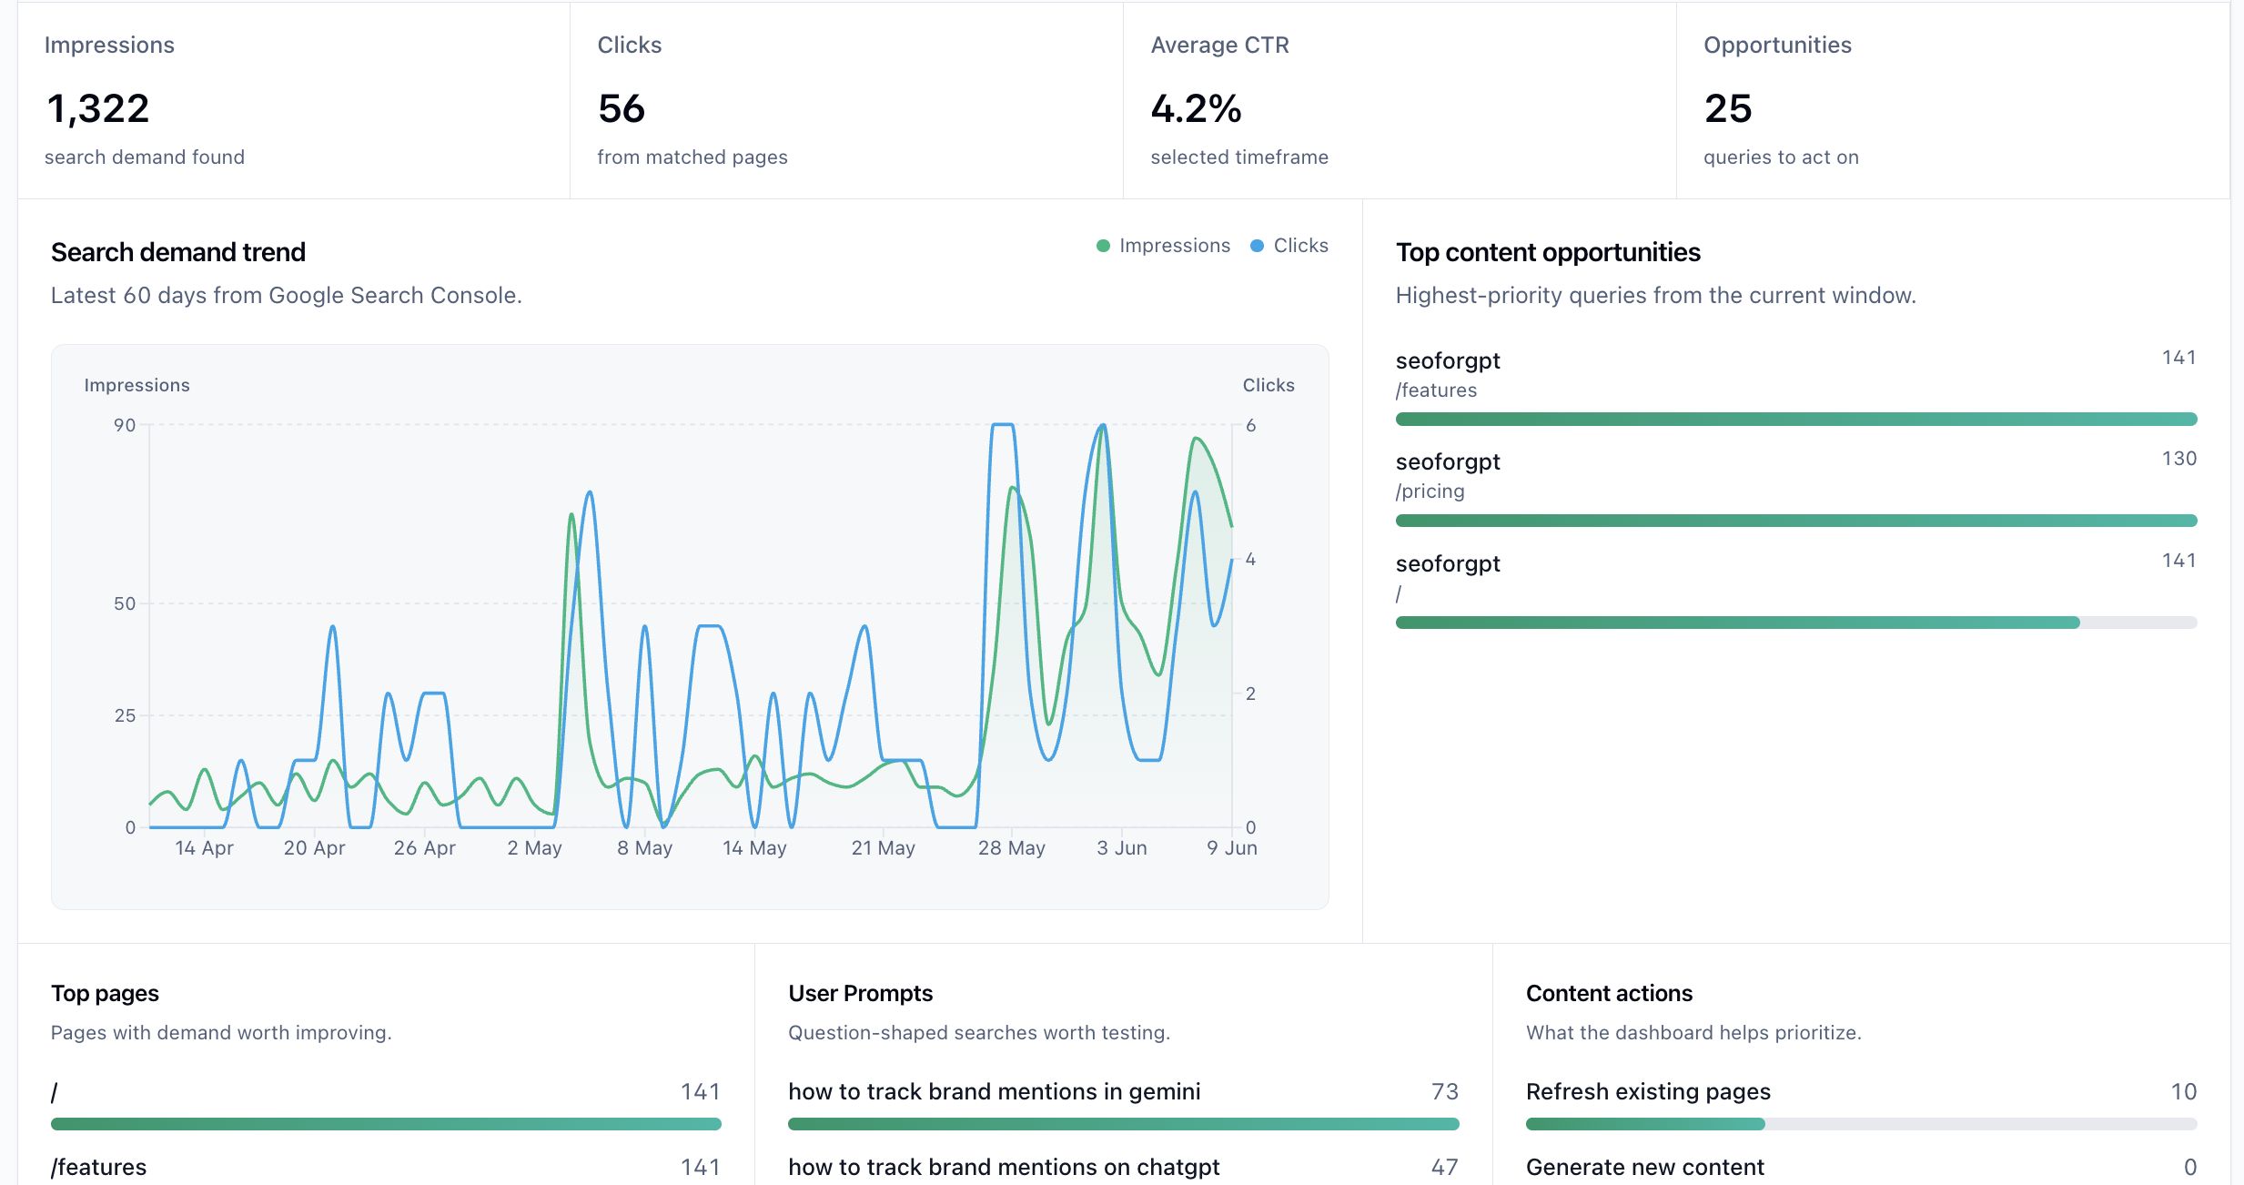This screenshot has width=2244, height=1185.
Task: Click the 28 May point on chart axis
Action: [x=1011, y=848]
